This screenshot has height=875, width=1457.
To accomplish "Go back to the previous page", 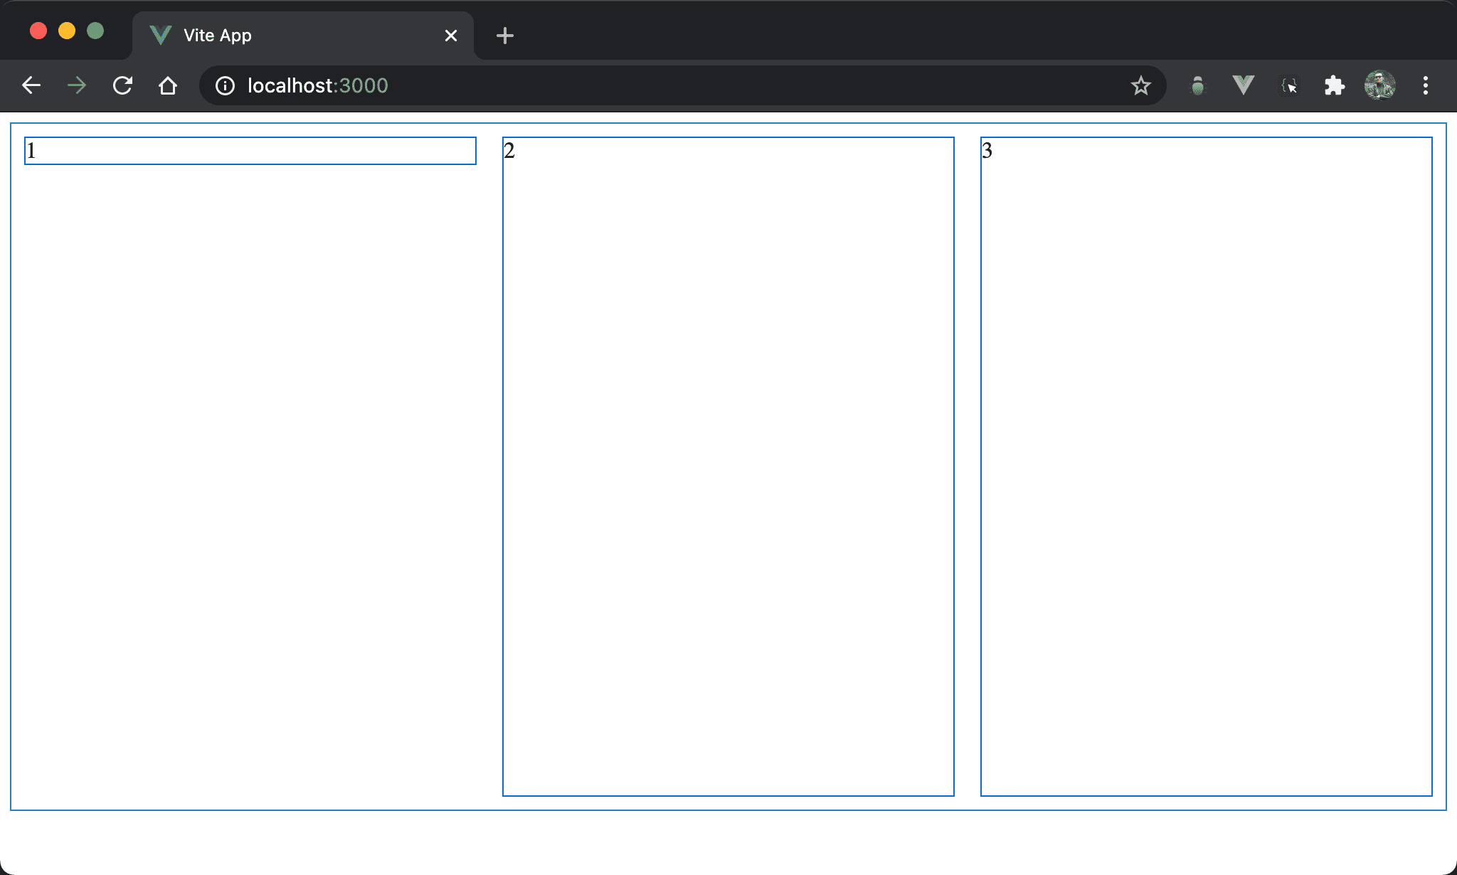I will pos(31,85).
